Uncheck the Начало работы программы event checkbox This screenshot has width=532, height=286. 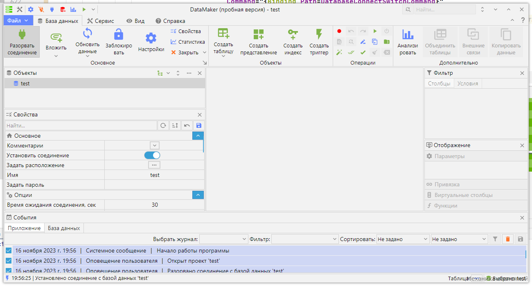9,250
